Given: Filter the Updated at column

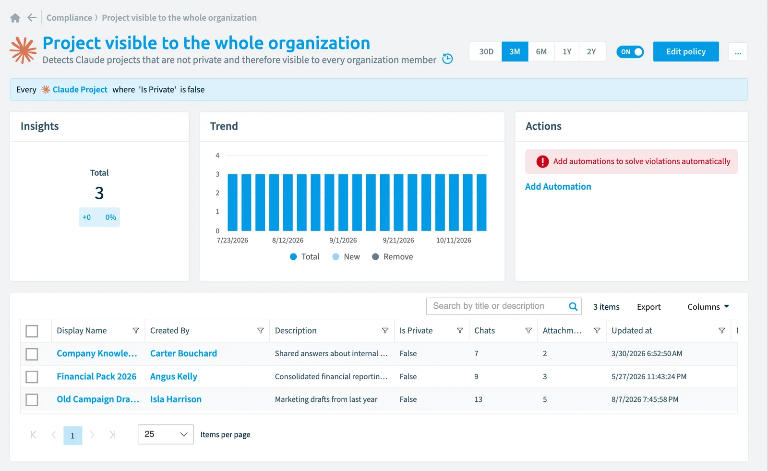Looking at the screenshot, I should pos(721,331).
